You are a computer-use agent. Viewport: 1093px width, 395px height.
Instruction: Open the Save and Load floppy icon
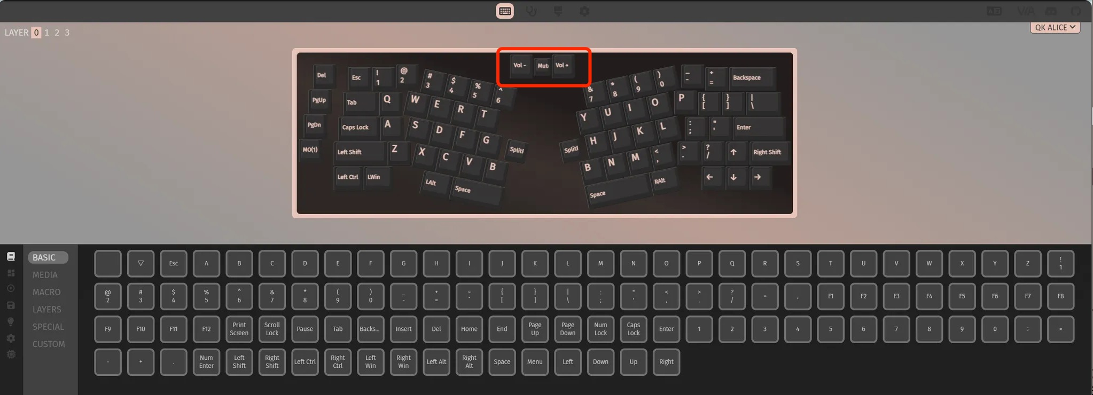pos(11,305)
